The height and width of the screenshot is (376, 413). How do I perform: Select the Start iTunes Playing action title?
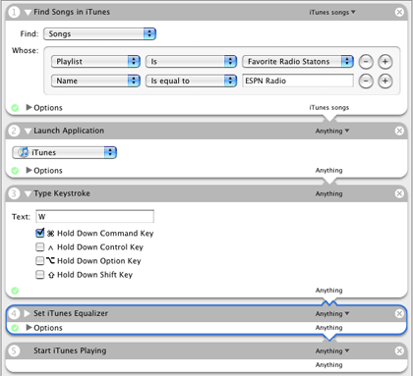click(x=70, y=350)
